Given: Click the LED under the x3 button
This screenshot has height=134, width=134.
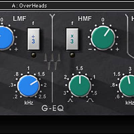Looking at the screenshot, I should click(x=72, y=55).
